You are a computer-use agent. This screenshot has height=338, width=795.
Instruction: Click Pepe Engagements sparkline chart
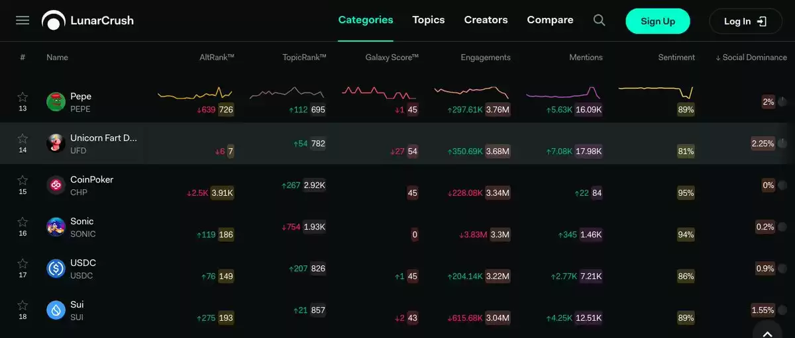point(471,92)
